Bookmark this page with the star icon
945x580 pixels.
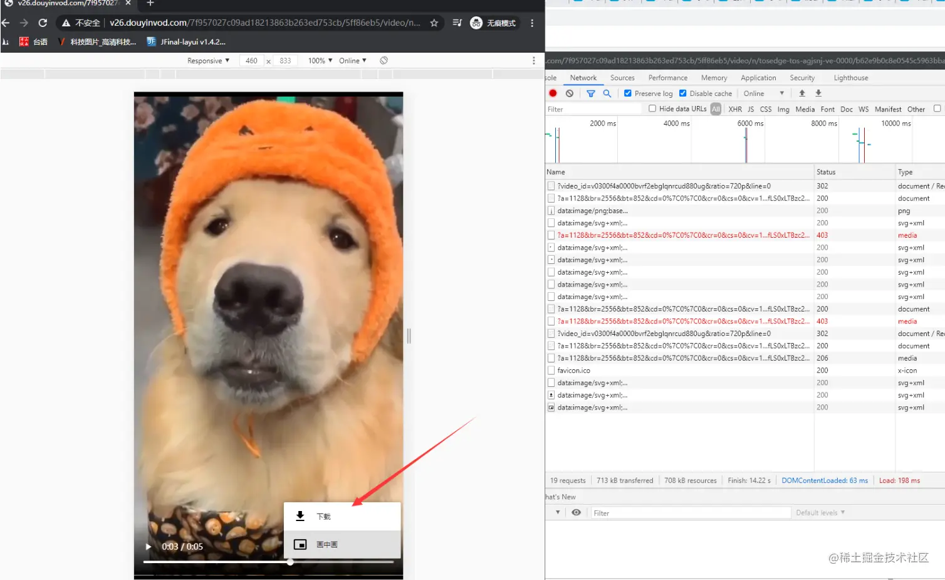[x=434, y=23]
